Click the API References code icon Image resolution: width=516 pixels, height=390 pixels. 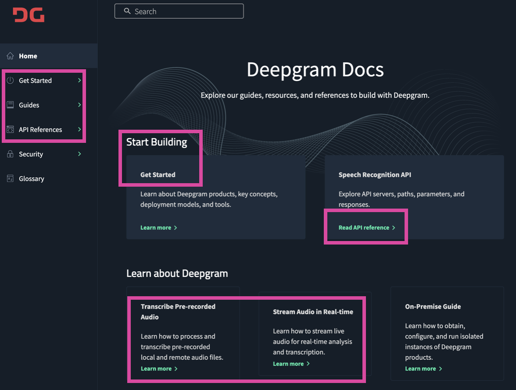point(10,129)
